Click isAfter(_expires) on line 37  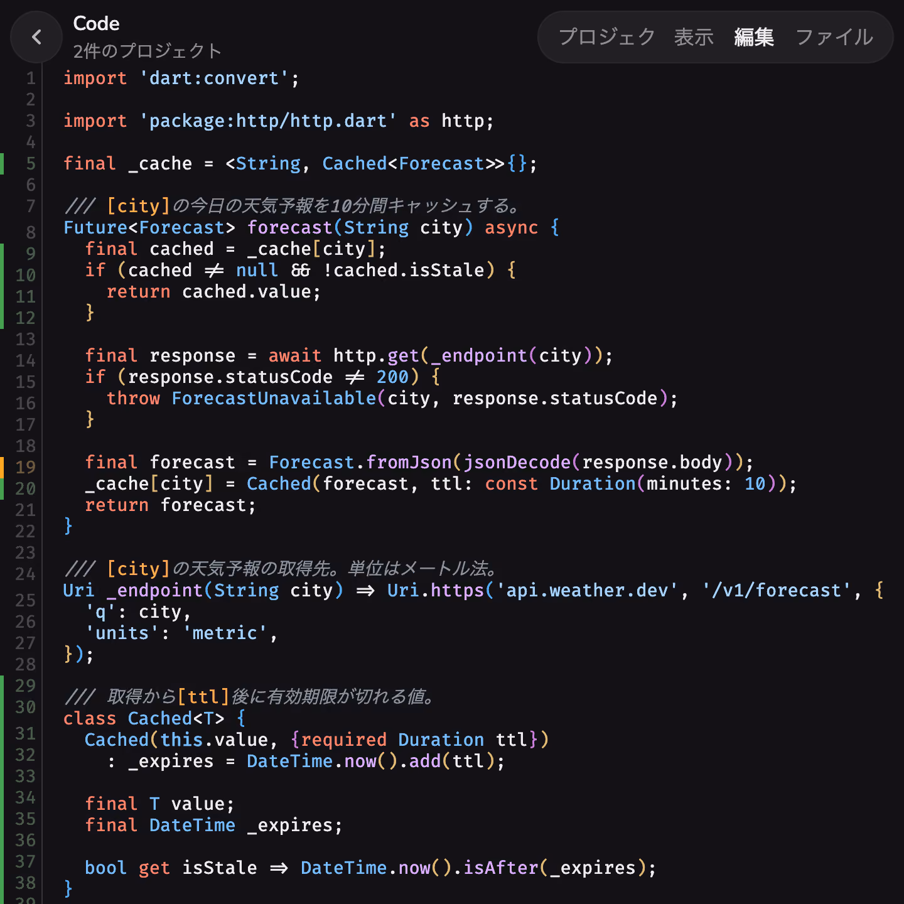tap(555, 868)
